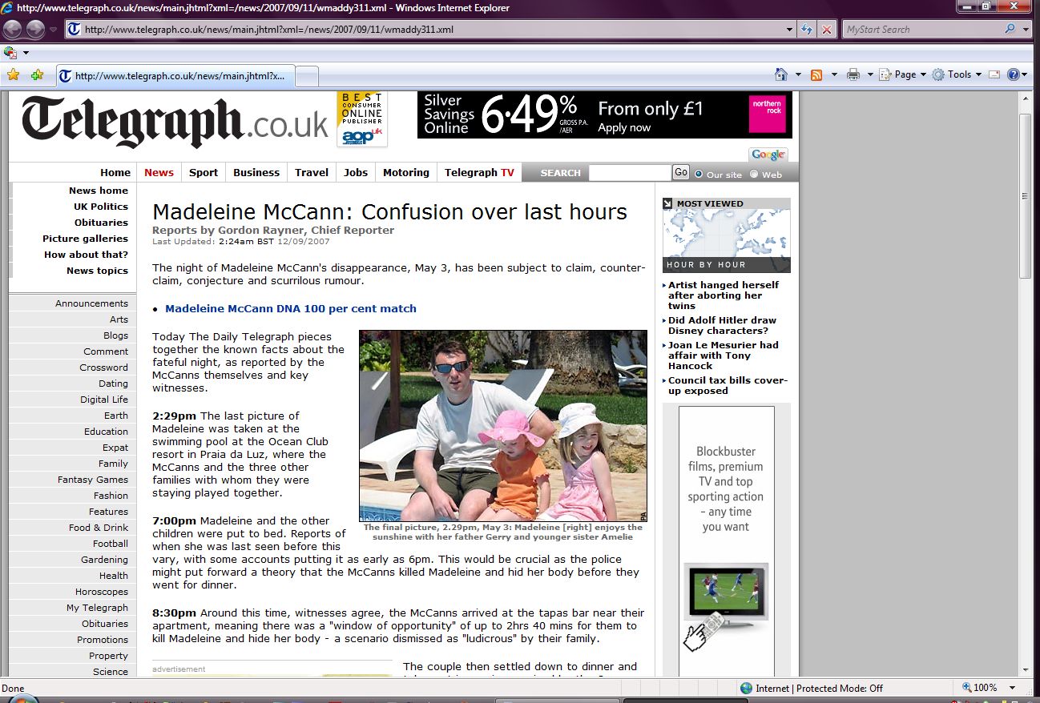Viewport: 1040px width, 703px height.
Task: Click the RSS feeds icon
Action: click(816, 74)
